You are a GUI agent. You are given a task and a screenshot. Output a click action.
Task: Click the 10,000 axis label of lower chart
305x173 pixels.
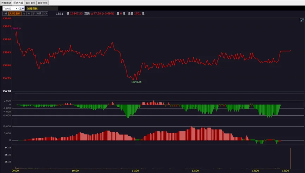point(7,127)
